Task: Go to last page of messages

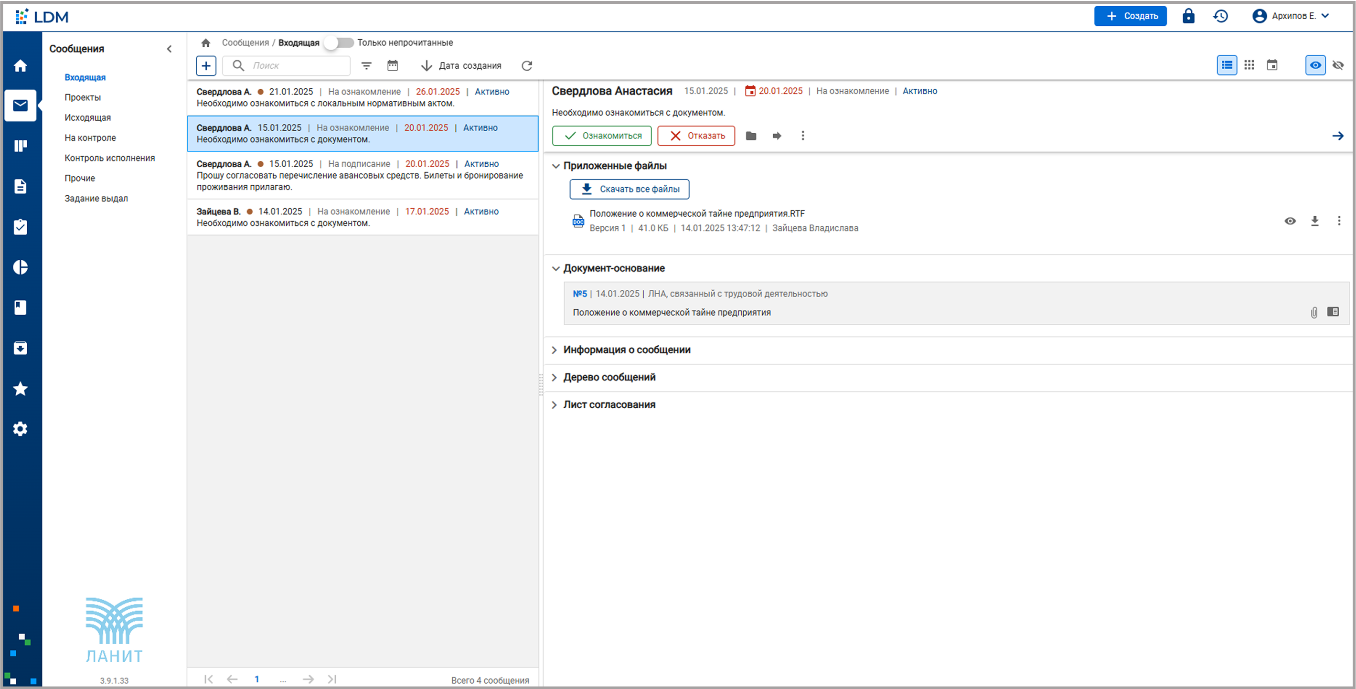Action: click(x=331, y=679)
